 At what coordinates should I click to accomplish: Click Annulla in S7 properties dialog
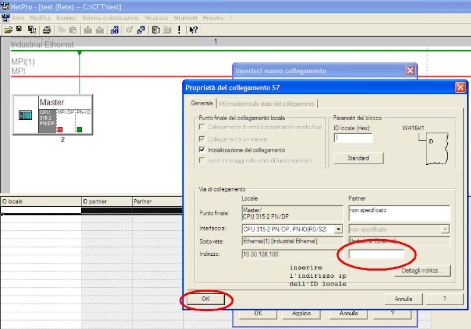click(x=403, y=299)
